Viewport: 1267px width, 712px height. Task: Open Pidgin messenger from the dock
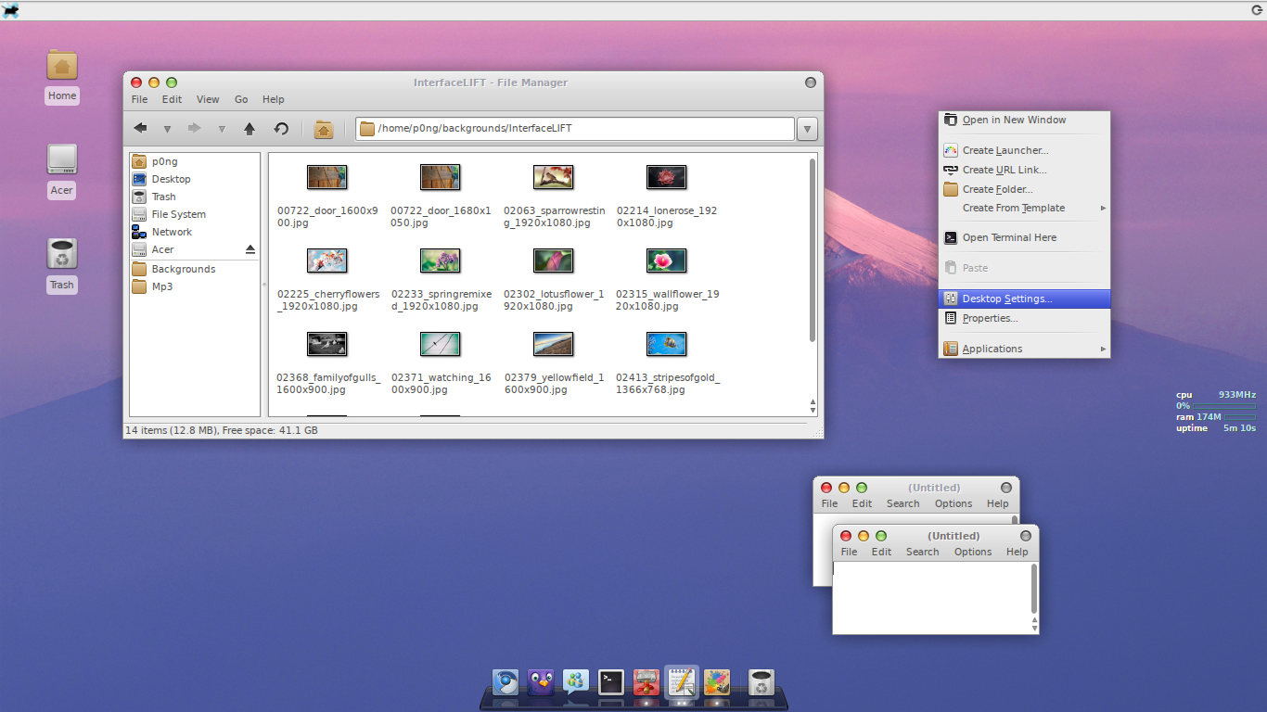(x=541, y=683)
